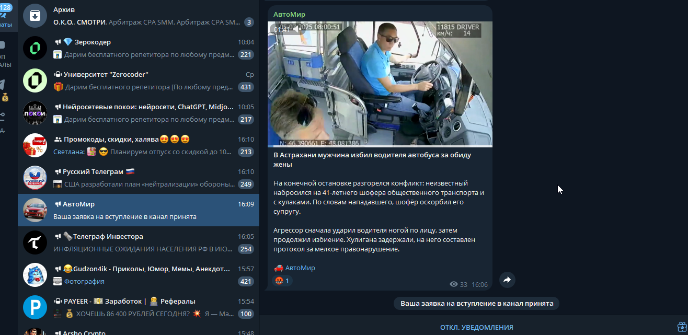Click the unread badge 421 on Gudzon4ik
Viewport: 688px width, 335px height.
(246, 281)
